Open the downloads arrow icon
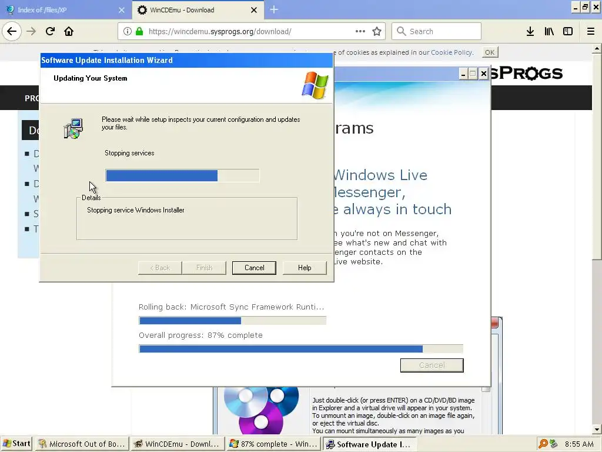Viewport: 602px width, 452px height. pos(530,31)
